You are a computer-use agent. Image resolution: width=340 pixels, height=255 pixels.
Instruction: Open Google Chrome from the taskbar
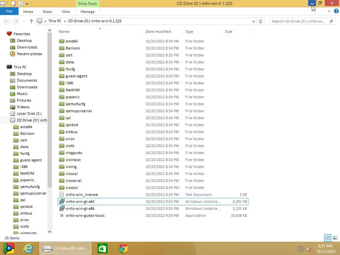(123, 248)
